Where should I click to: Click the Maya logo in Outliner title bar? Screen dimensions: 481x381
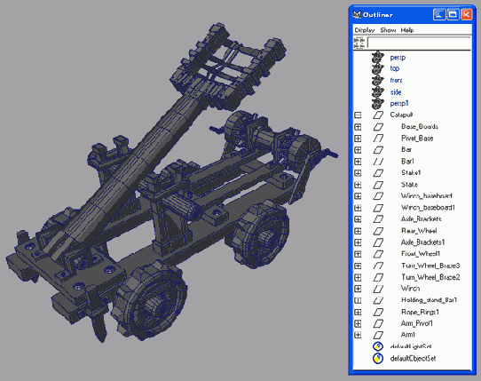tap(357, 14)
